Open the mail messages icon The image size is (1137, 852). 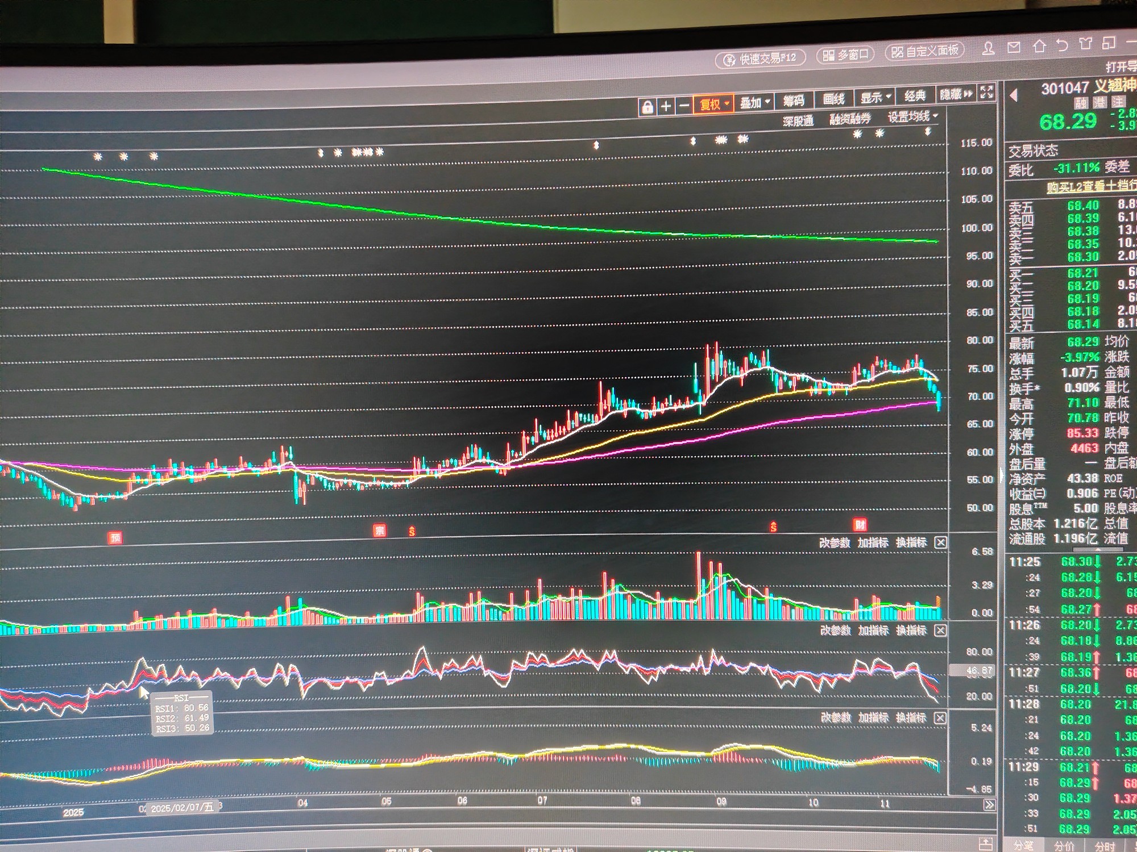[x=1014, y=48]
